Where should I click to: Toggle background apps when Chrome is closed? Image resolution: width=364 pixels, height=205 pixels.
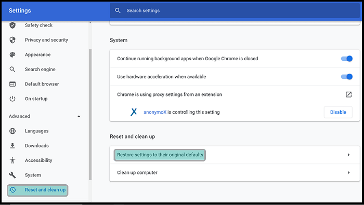(x=347, y=59)
